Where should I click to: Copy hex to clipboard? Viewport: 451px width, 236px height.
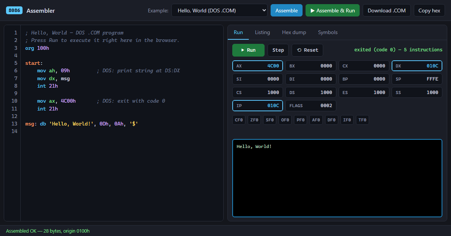429,10
